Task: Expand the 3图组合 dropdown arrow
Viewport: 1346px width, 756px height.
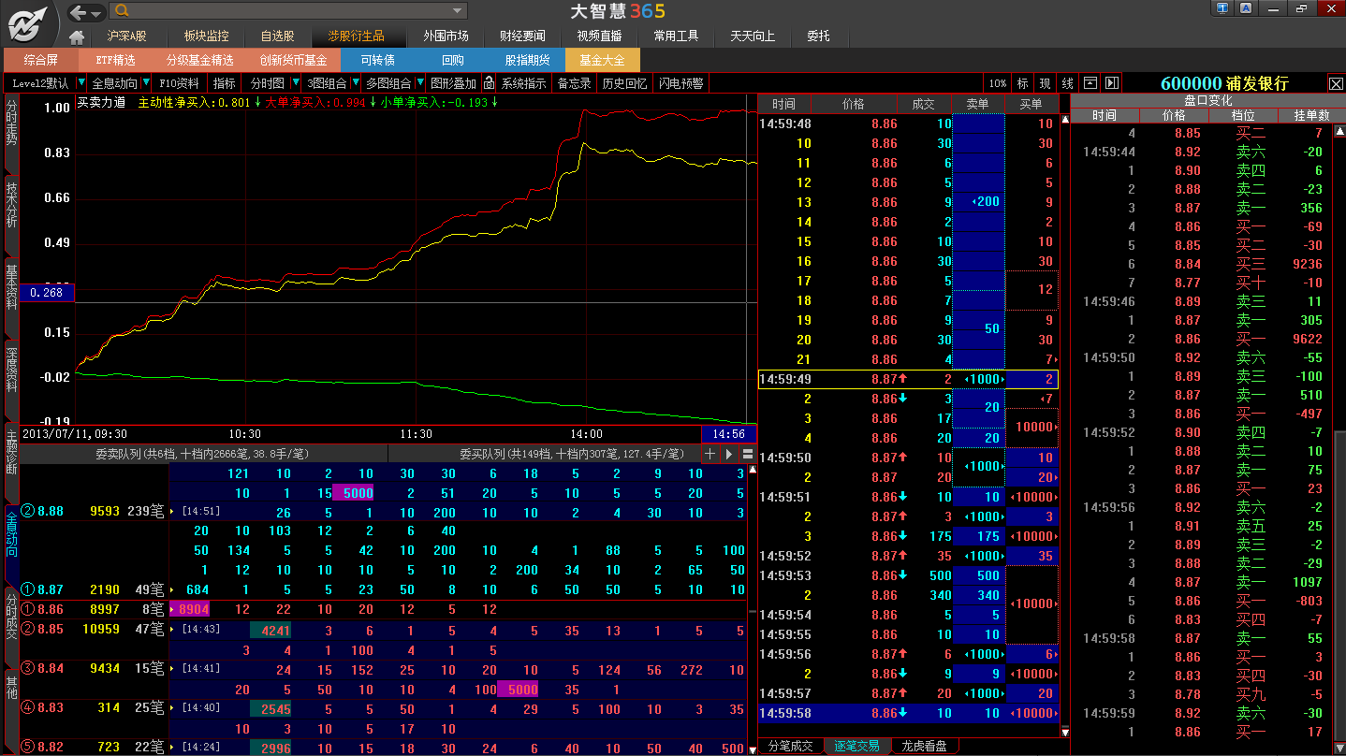Action: (x=356, y=83)
